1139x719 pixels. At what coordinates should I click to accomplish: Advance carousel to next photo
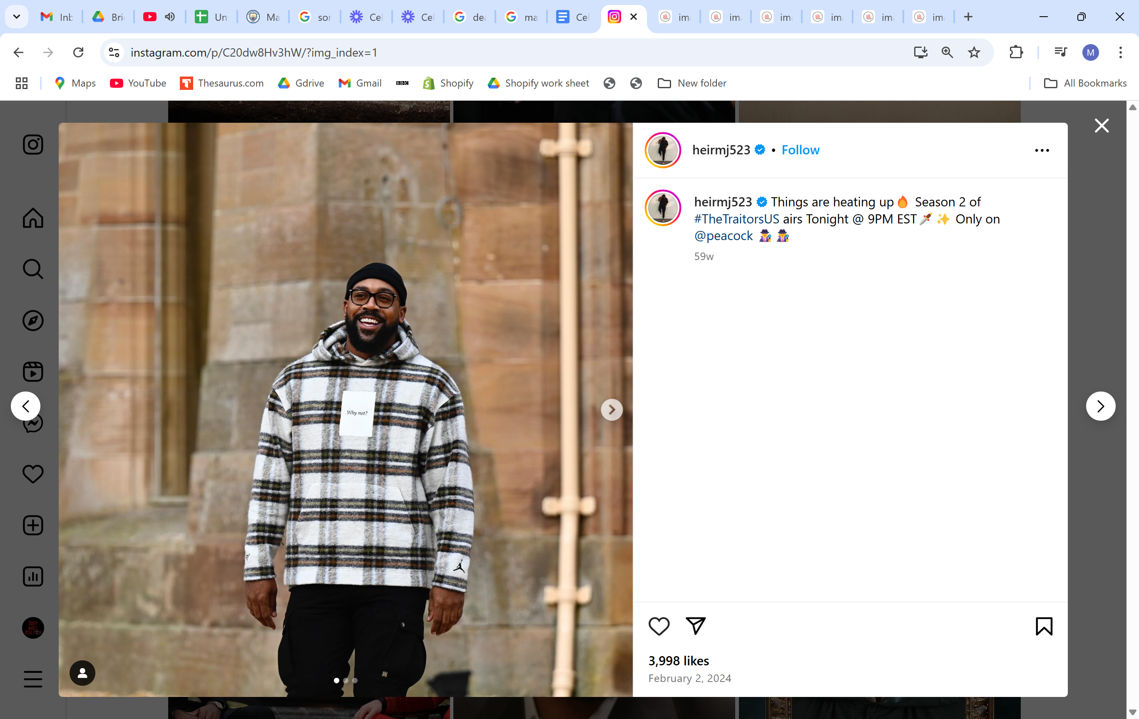click(x=612, y=409)
